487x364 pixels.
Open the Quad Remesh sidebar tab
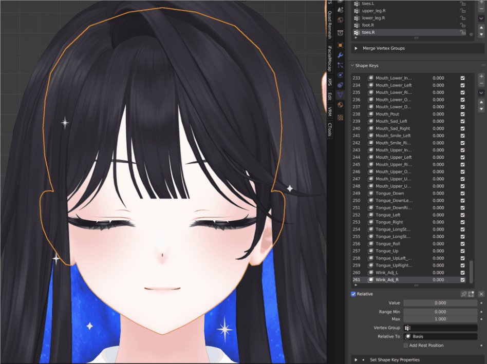tap(330, 25)
